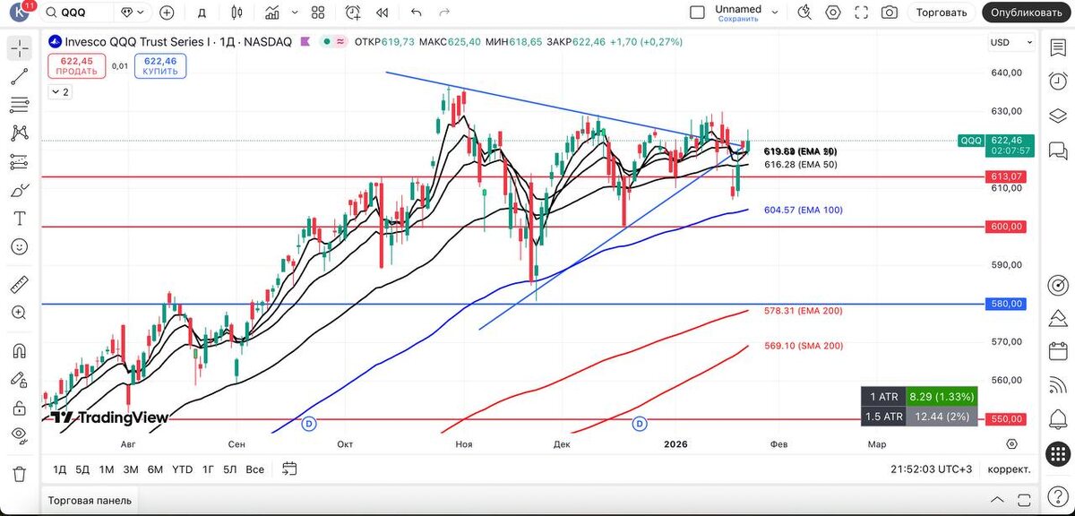
Task: Open the go-to-date calendar icon
Action: (x=289, y=469)
